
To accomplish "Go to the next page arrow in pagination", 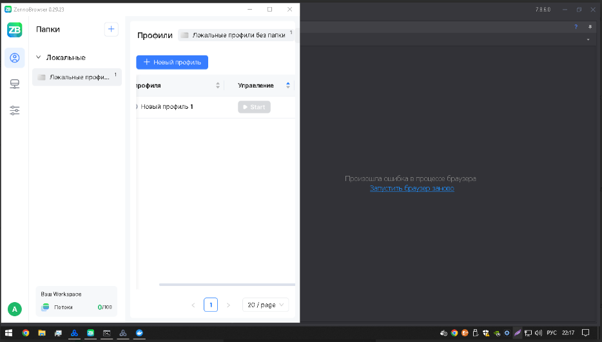I will coord(228,305).
